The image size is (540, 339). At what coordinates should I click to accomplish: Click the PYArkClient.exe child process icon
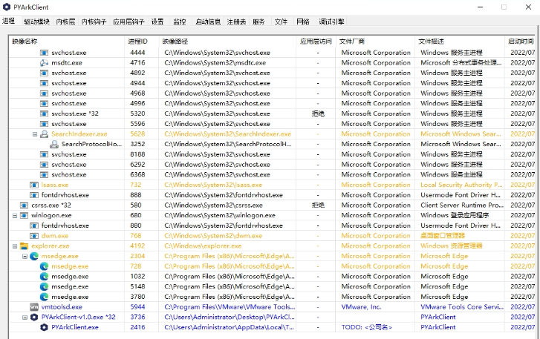(44, 327)
